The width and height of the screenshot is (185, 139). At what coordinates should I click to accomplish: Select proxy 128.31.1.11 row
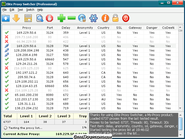tap(89, 104)
